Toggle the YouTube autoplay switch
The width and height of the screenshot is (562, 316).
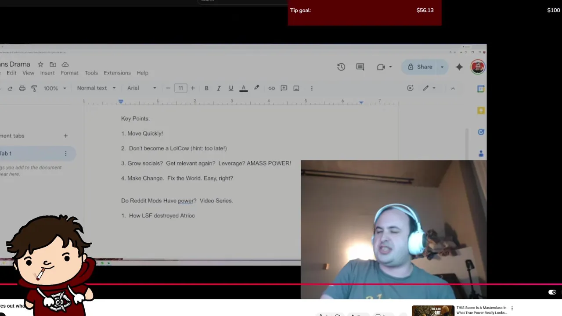552,292
